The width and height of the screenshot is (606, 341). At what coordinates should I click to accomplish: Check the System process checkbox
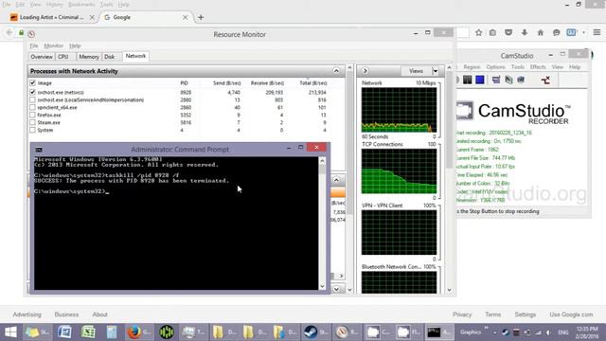point(32,131)
